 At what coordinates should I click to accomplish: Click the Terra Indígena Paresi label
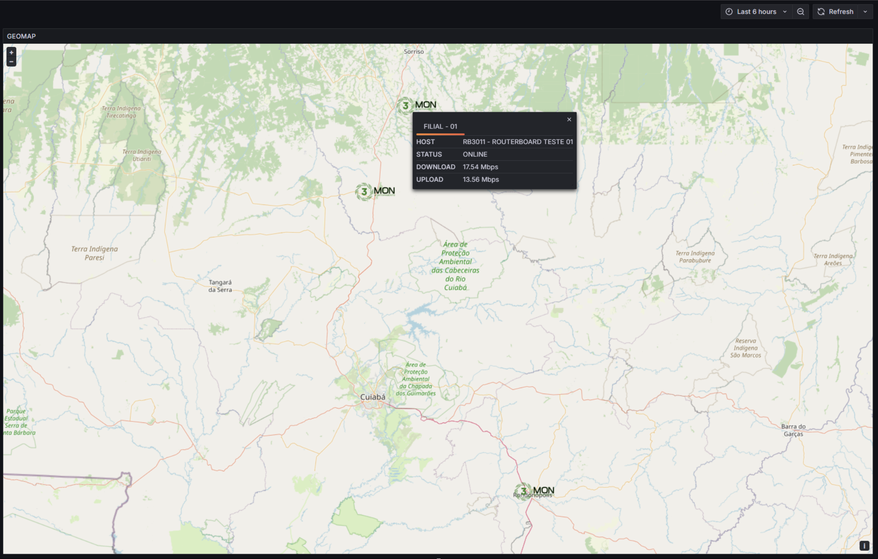[94, 253]
